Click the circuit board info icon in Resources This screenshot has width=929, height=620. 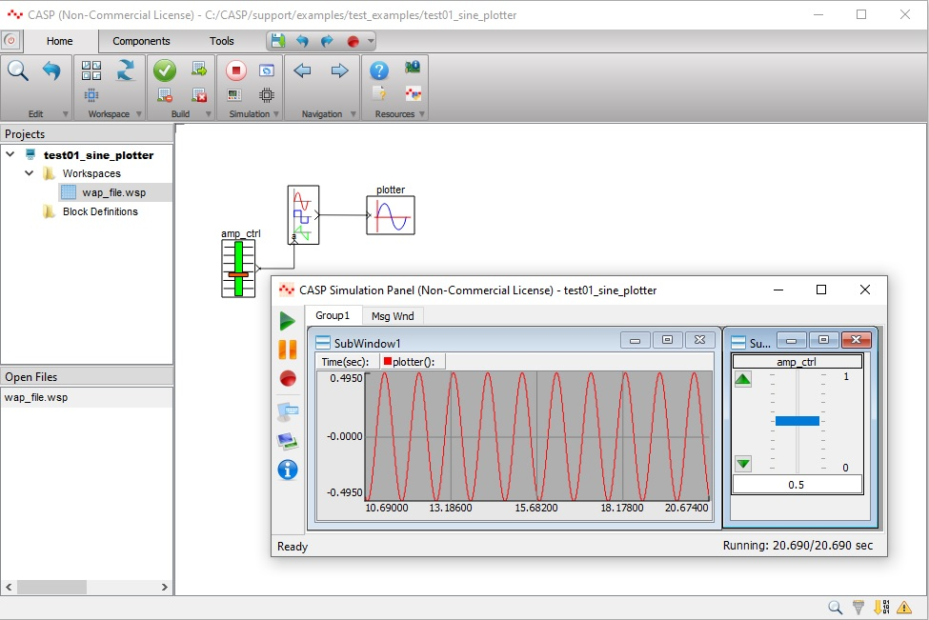(413, 67)
